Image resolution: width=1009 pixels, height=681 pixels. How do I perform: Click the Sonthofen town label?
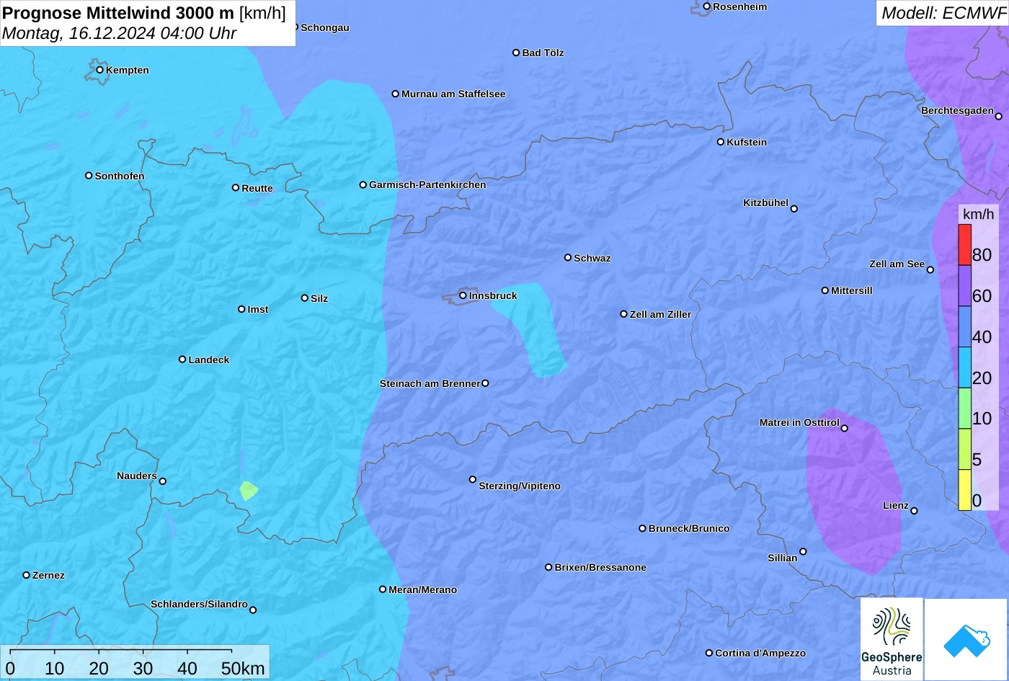pos(120,176)
